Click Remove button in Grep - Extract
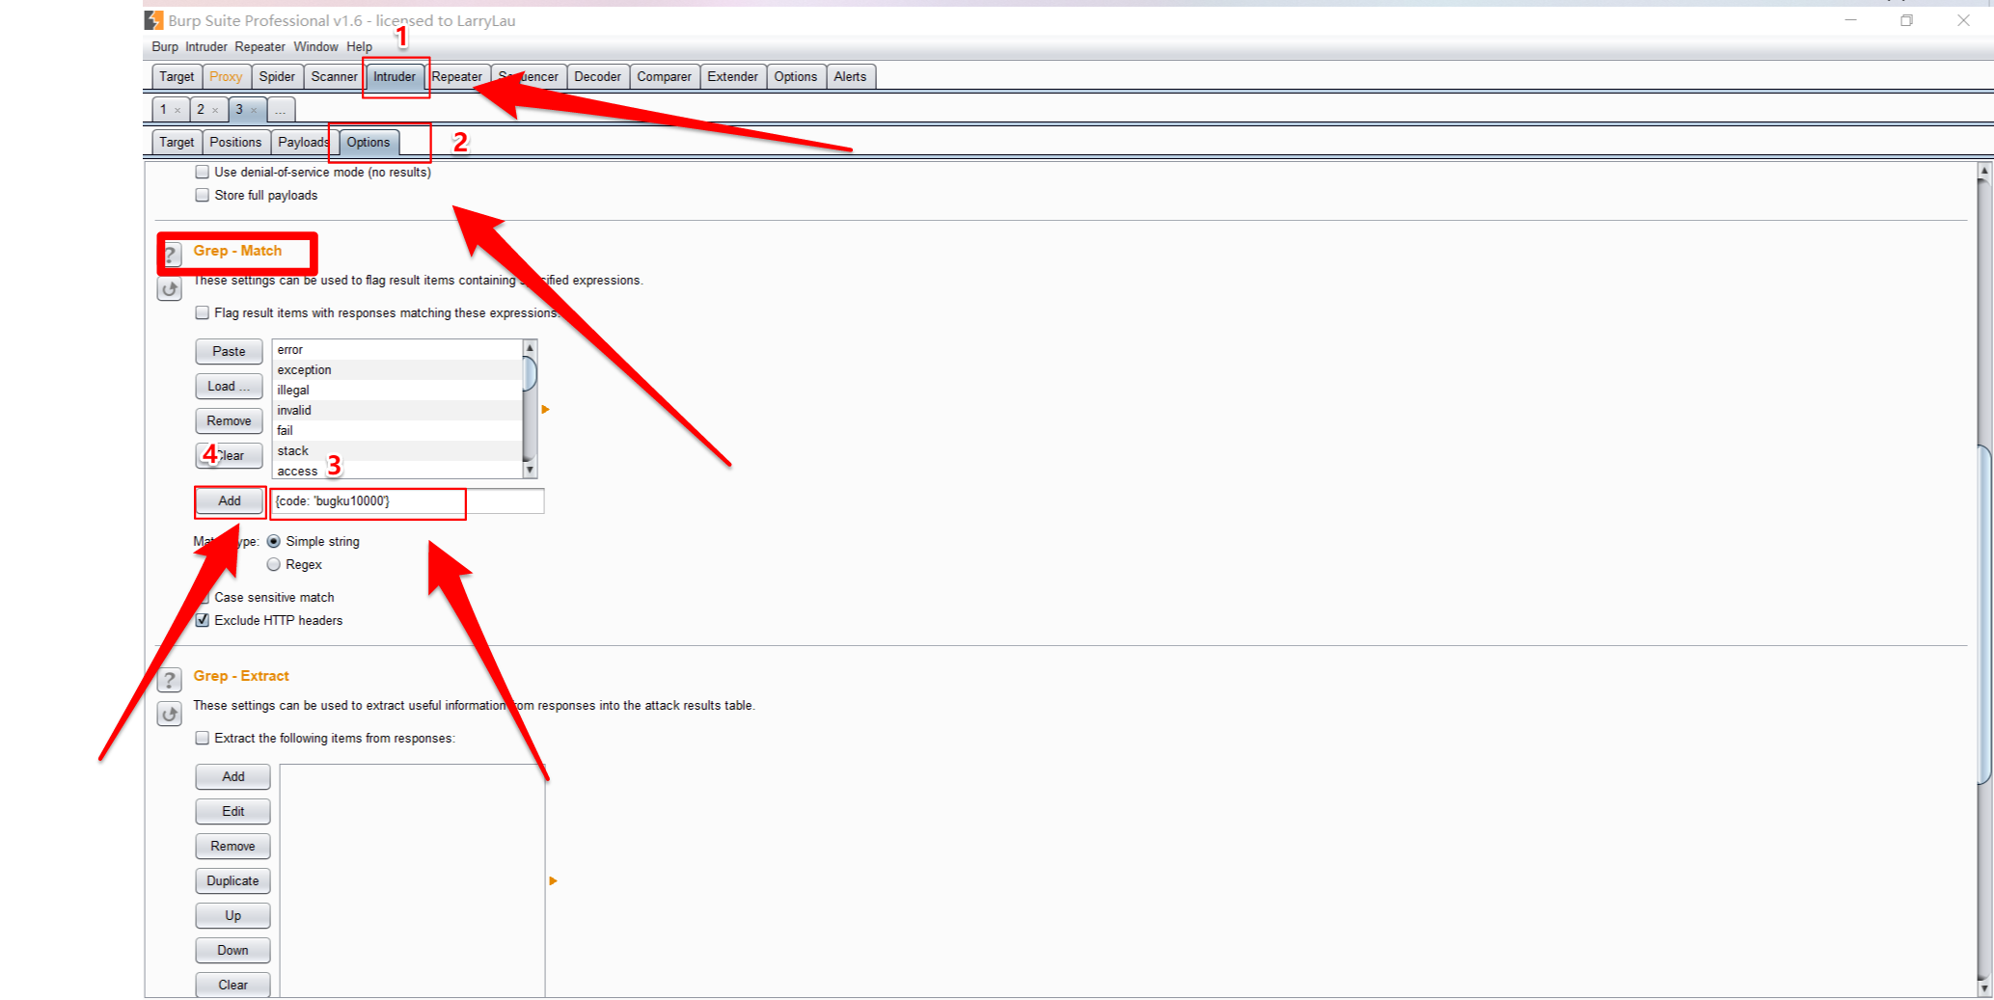1994x1000 pixels. tap(232, 847)
